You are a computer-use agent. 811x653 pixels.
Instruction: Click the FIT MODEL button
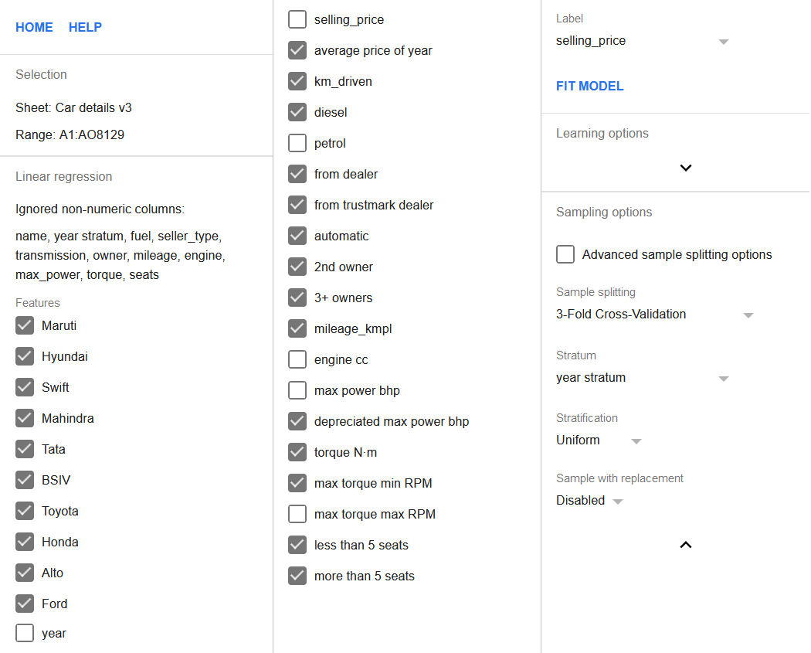click(x=589, y=86)
